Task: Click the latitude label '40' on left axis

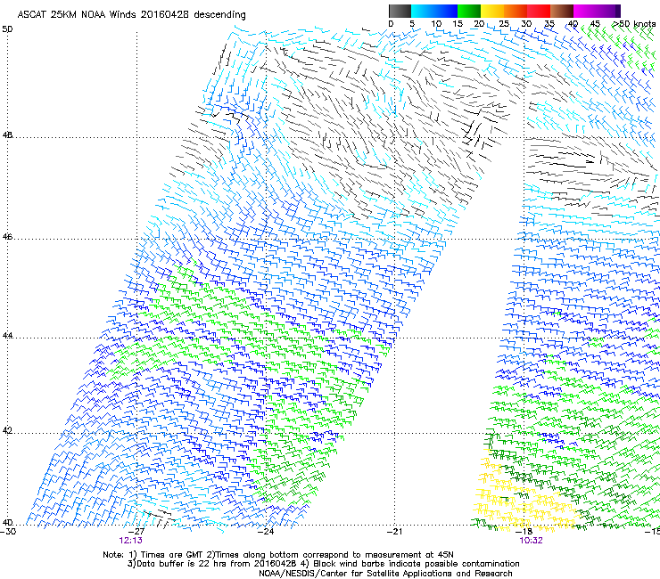Action: coord(7,523)
